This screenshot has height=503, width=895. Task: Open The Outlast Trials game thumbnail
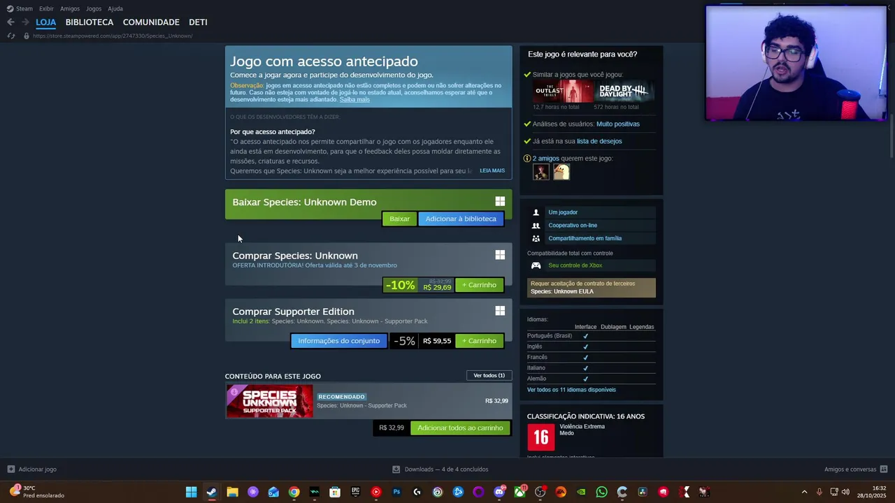(x=563, y=92)
